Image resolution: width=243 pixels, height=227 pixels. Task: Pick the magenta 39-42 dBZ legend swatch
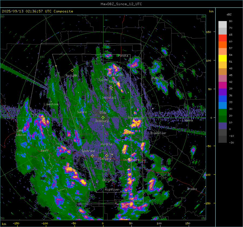222,85
